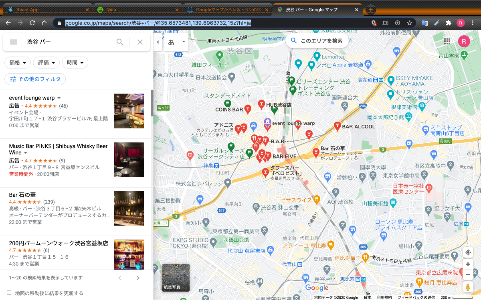Image resolution: width=481 pixels, height=300 pixels.
Task: Click the BAR ALCOOL map pin
Action: pyautogui.click(x=338, y=126)
